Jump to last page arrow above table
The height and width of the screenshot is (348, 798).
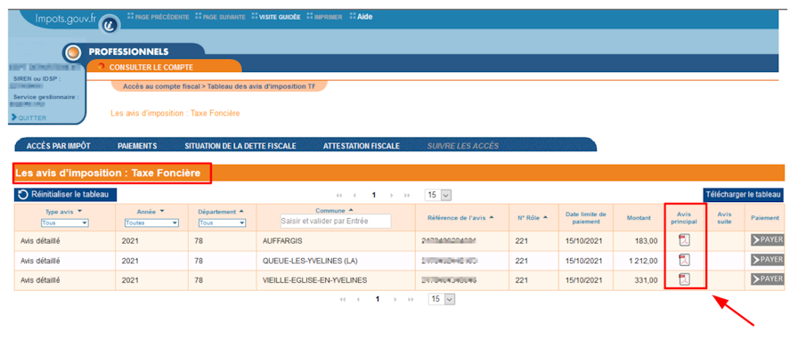[x=407, y=195]
